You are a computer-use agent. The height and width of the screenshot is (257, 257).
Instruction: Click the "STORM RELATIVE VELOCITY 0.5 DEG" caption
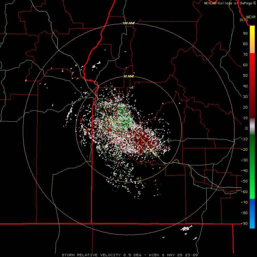pyautogui.click(x=101, y=255)
